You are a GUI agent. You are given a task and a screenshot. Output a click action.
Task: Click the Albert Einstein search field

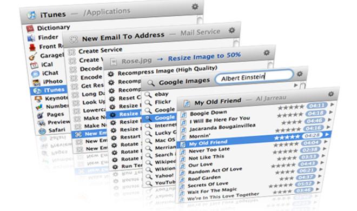(254, 77)
